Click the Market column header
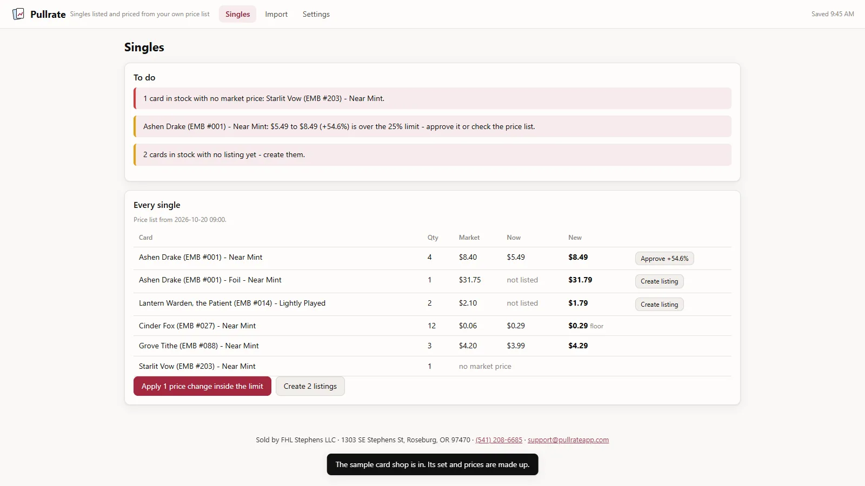865x486 pixels. point(469,238)
